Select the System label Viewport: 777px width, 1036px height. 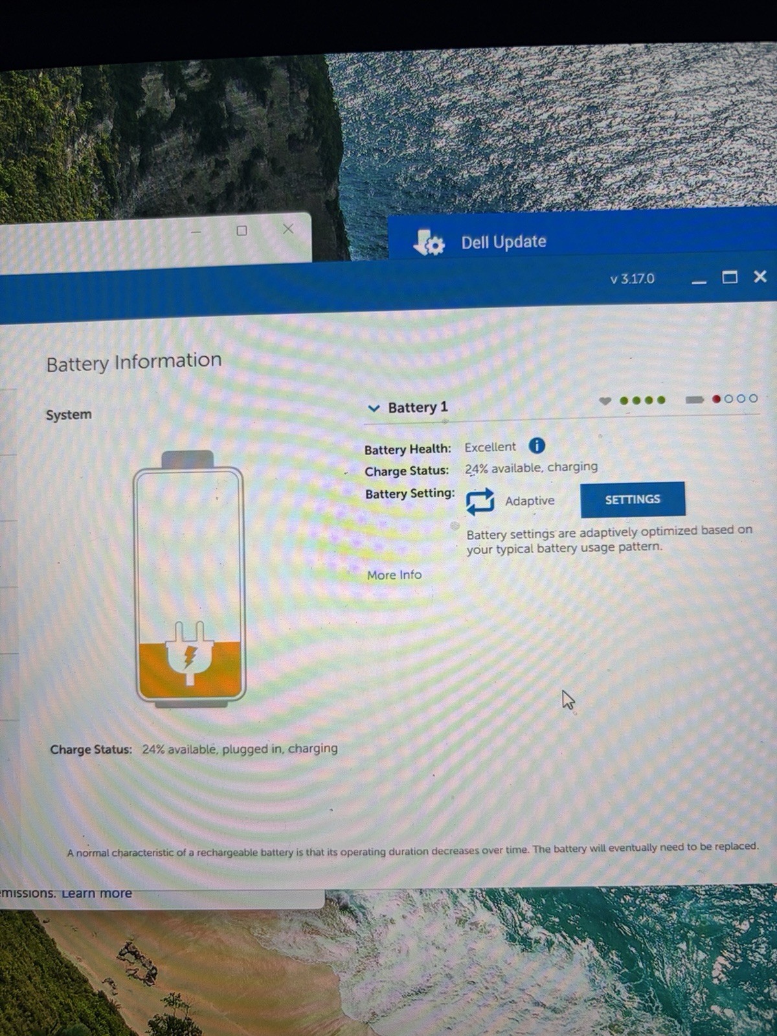pos(69,414)
